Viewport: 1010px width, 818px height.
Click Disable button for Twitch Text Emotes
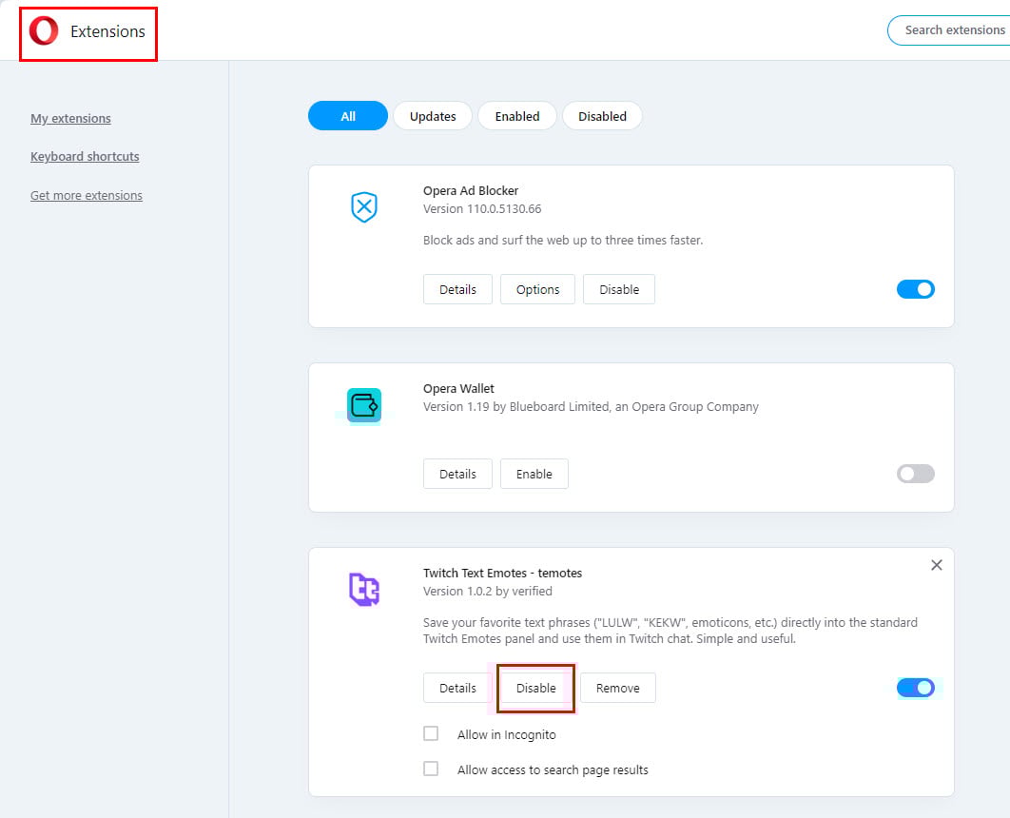coord(536,688)
